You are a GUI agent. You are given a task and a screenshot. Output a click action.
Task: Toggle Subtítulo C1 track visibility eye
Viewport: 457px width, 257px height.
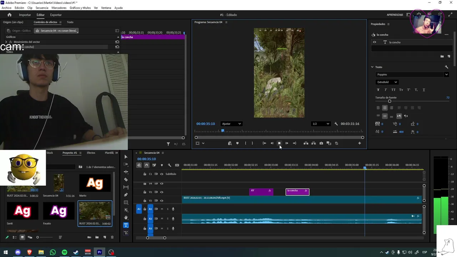tap(162, 174)
